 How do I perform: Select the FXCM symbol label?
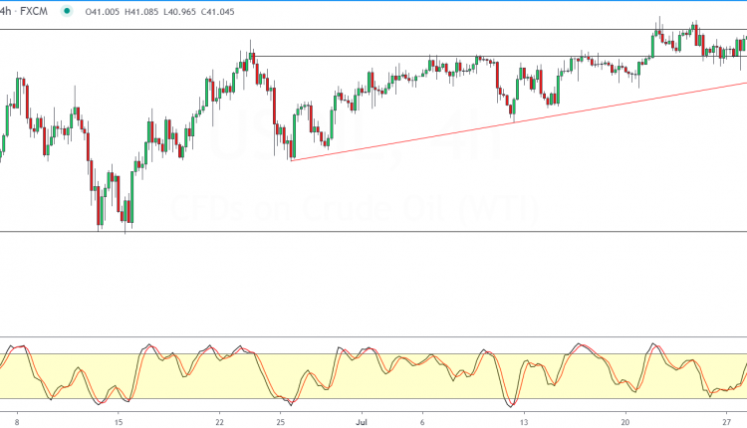34,11
